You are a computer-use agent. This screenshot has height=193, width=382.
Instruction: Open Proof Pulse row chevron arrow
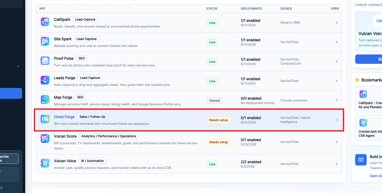(x=337, y=61)
